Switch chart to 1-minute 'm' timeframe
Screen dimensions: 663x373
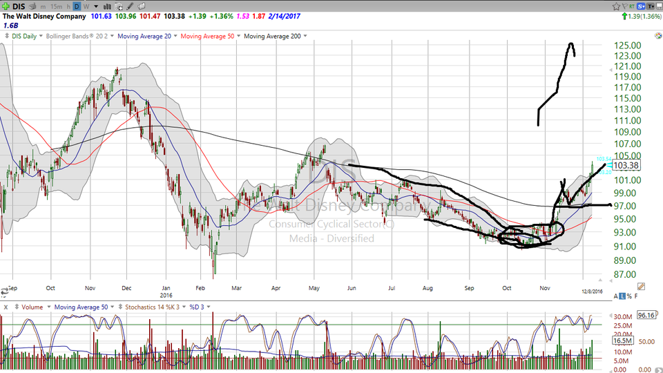tap(43, 7)
